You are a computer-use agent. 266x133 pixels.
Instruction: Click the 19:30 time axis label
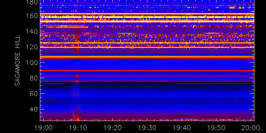(x=147, y=128)
